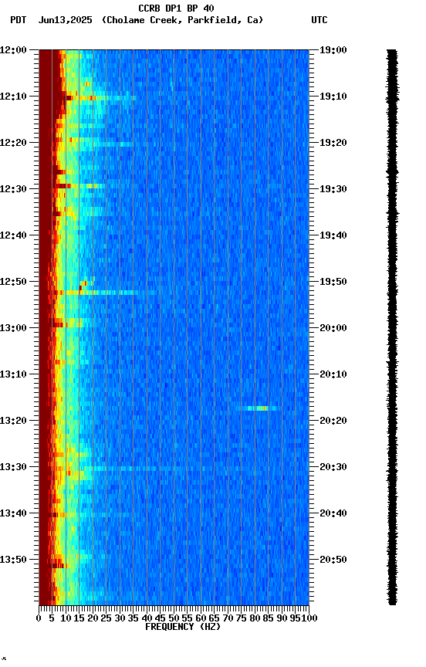The height and width of the screenshot is (667, 426).
Task: Click the '13:00' PDT time label
Action: pyautogui.click(x=13, y=328)
